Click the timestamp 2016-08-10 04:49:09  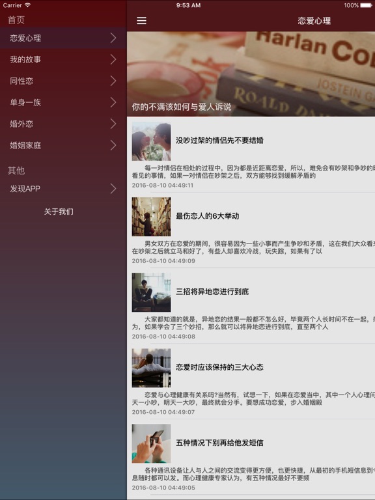pos(163,261)
